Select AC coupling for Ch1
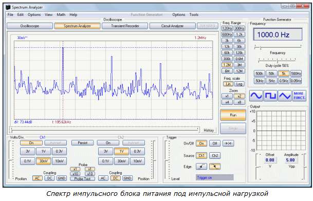Image resolution: width=313 pixels, height=201 pixels. tap(38, 178)
